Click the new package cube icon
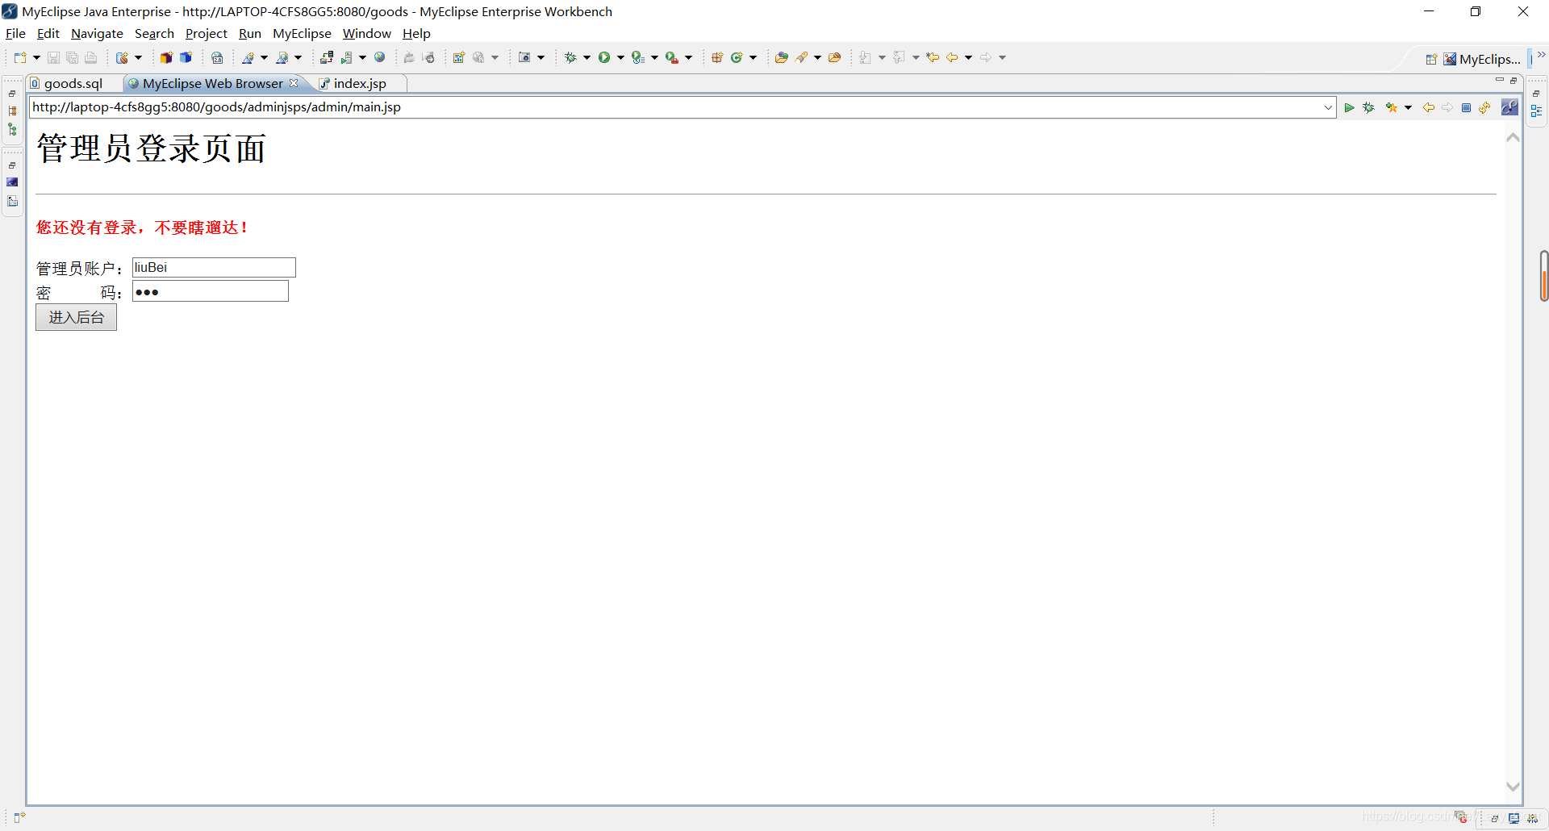Screen dimensions: 1549x831 click(166, 57)
